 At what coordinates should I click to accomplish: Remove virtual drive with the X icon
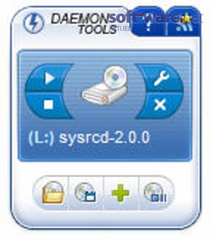[160, 105]
